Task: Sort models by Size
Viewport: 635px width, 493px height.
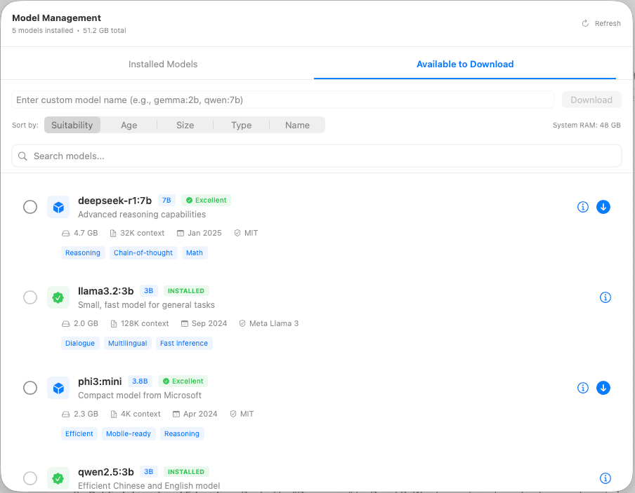Action: click(185, 125)
